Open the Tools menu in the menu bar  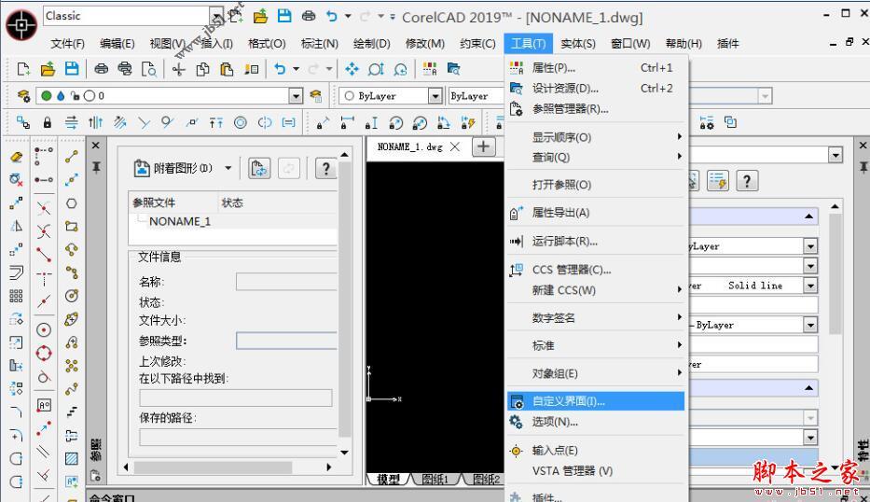528,43
